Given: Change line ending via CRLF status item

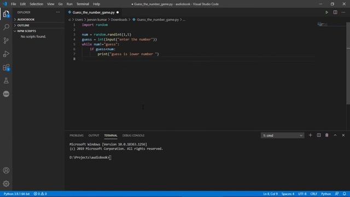Looking at the screenshot, I should (x=313, y=194).
